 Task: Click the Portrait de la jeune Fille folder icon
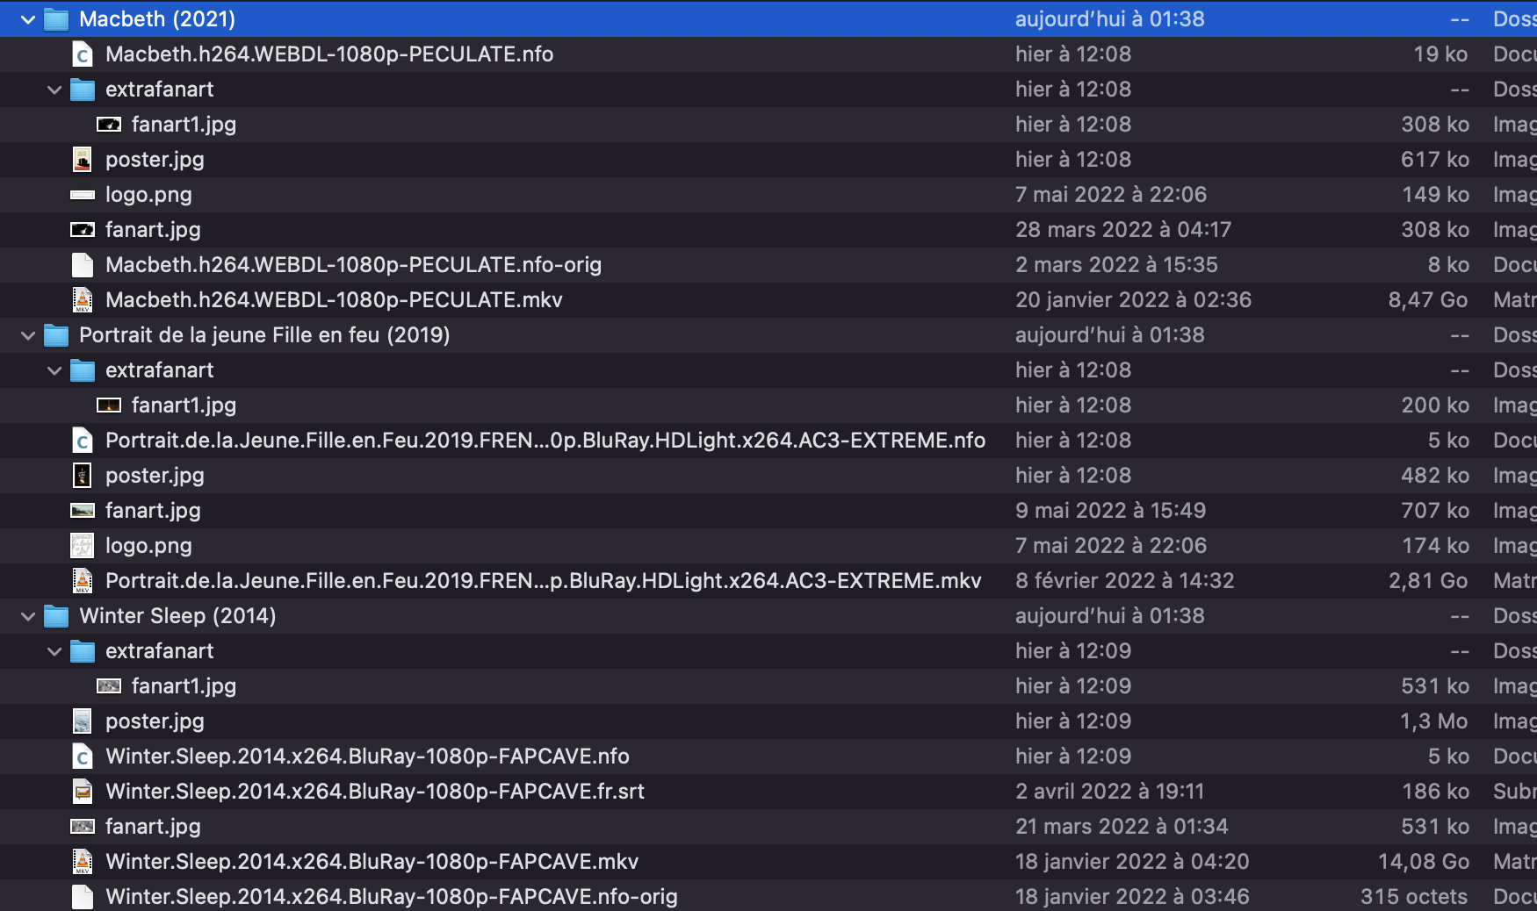(x=56, y=335)
